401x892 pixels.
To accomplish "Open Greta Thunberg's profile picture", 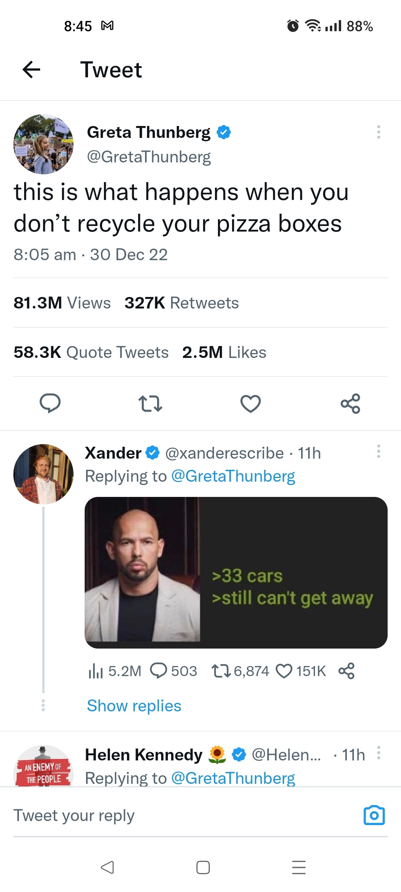I will [43, 144].
